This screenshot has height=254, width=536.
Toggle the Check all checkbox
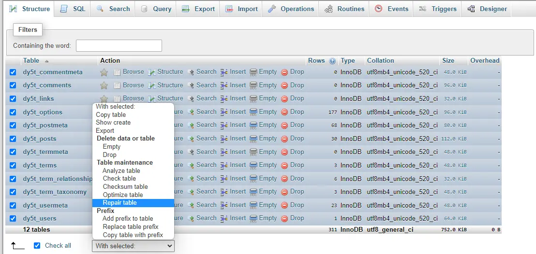pos(37,245)
